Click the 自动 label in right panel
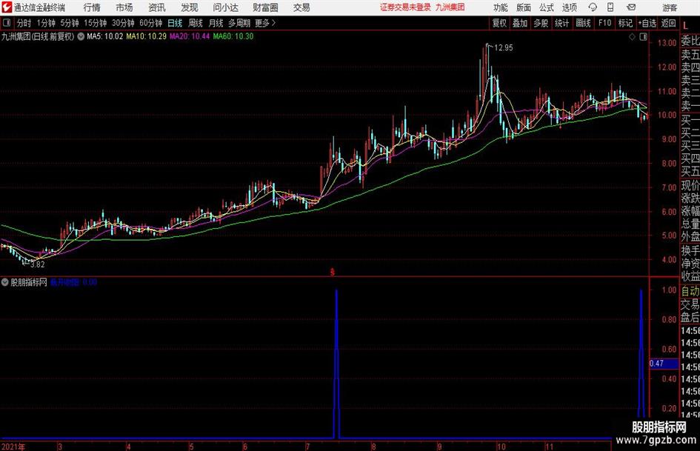The height and width of the screenshot is (451, 700). pyautogui.click(x=690, y=291)
